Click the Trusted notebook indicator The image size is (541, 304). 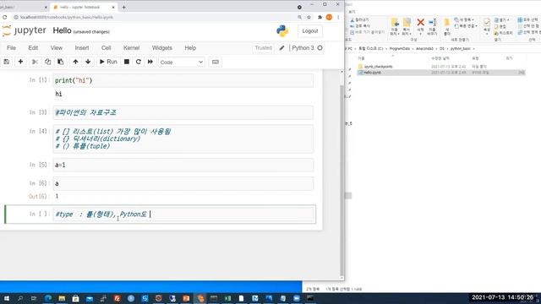click(263, 48)
